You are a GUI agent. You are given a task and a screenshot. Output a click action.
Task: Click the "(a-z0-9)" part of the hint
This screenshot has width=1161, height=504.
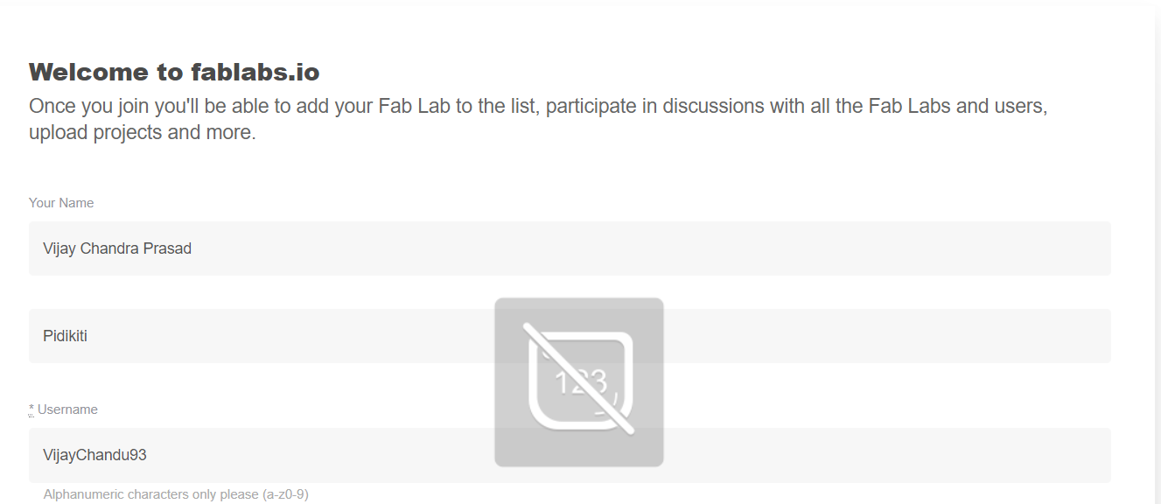(285, 494)
